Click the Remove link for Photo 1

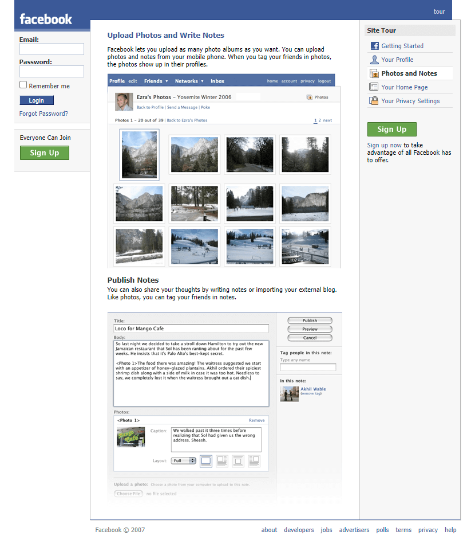point(257,420)
